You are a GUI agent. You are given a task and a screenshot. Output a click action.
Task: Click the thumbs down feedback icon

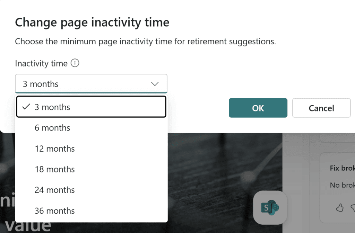click(x=353, y=208)
